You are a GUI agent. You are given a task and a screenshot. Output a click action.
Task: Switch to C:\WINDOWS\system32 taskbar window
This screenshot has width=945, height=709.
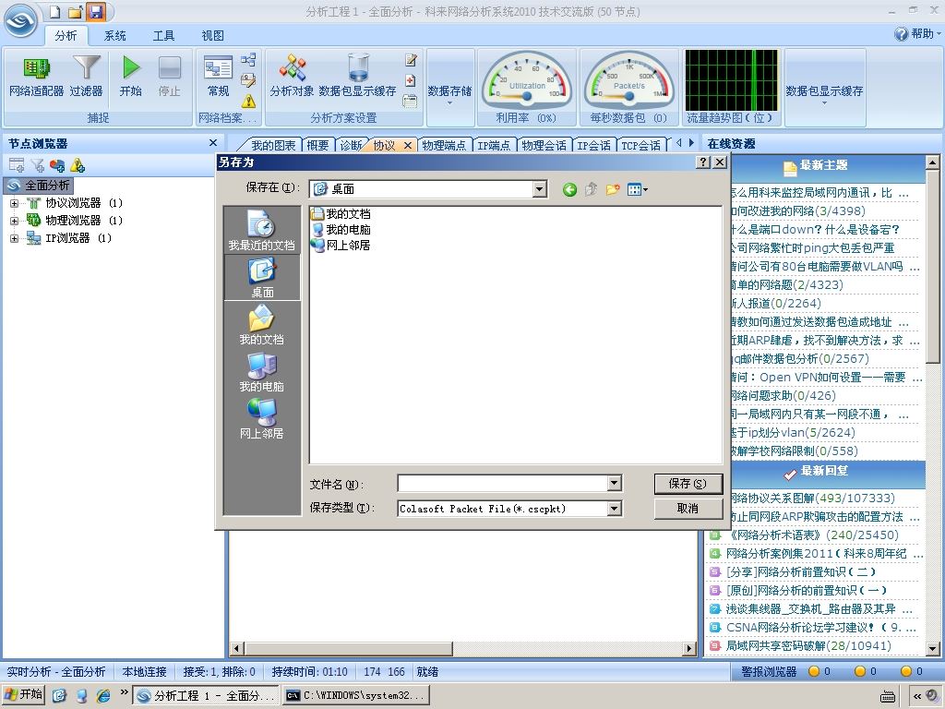pos(356,695)
